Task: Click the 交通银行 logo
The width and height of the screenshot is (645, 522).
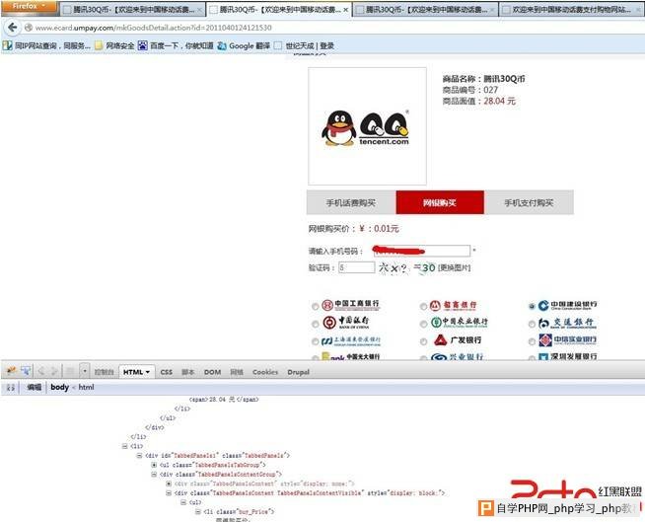Action: [x=568, y=323]
